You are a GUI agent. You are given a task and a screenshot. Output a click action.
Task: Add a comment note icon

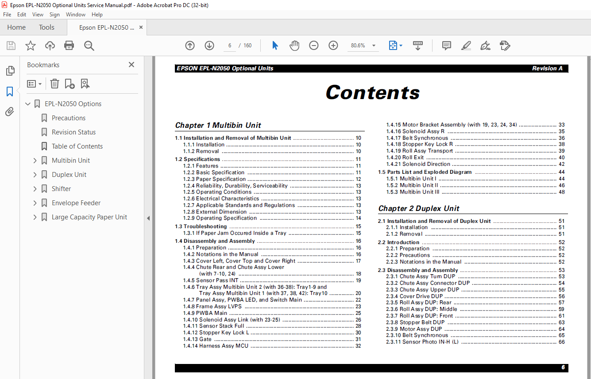447,46
